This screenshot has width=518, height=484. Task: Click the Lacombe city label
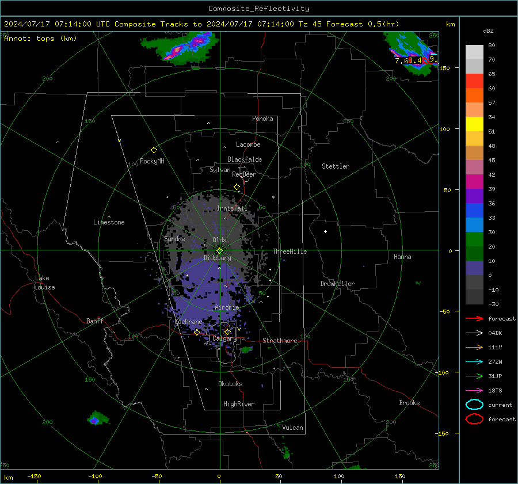tap(248, 144)
